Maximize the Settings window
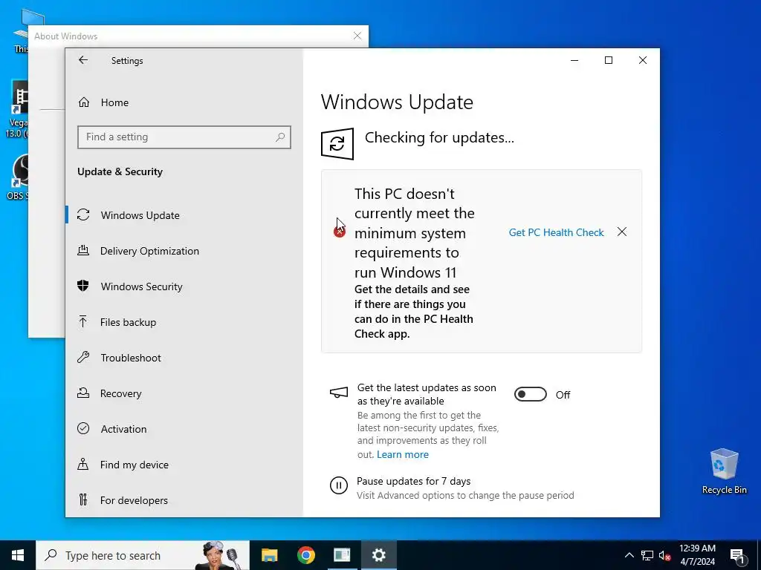This screenshot has width=761, height=570. pyautogui.click(x=608, y=60)
